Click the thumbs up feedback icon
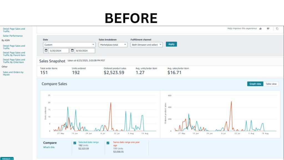 coord(260,29)
